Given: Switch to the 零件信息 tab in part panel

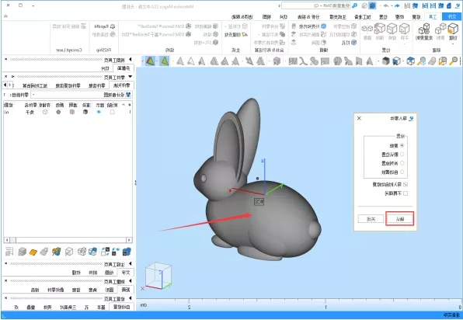Looking at the screenshot, I should coord(97,85).
